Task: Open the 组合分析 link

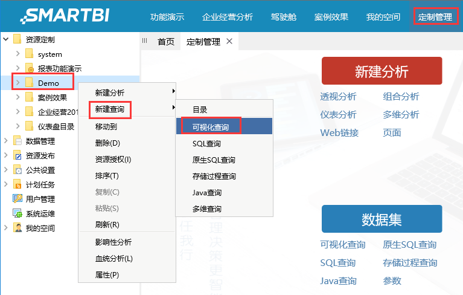Action: [401, 96]
